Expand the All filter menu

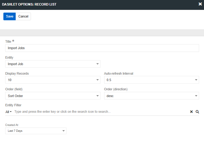pyautogui.click(x=9, y=112)
